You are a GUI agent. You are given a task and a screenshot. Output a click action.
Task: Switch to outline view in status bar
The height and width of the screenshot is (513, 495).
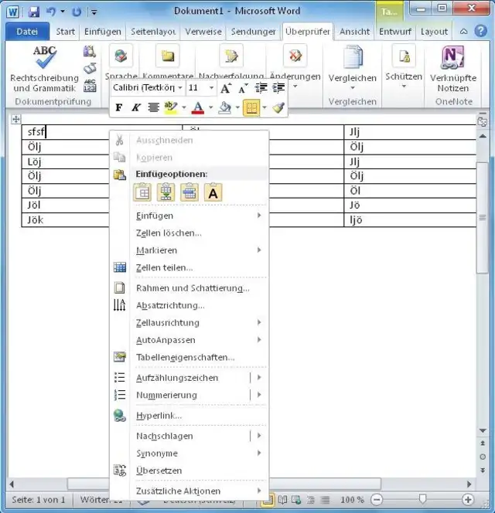(x=311, y=500)
